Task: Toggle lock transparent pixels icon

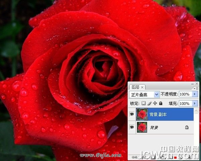Action: coord(143,103)
